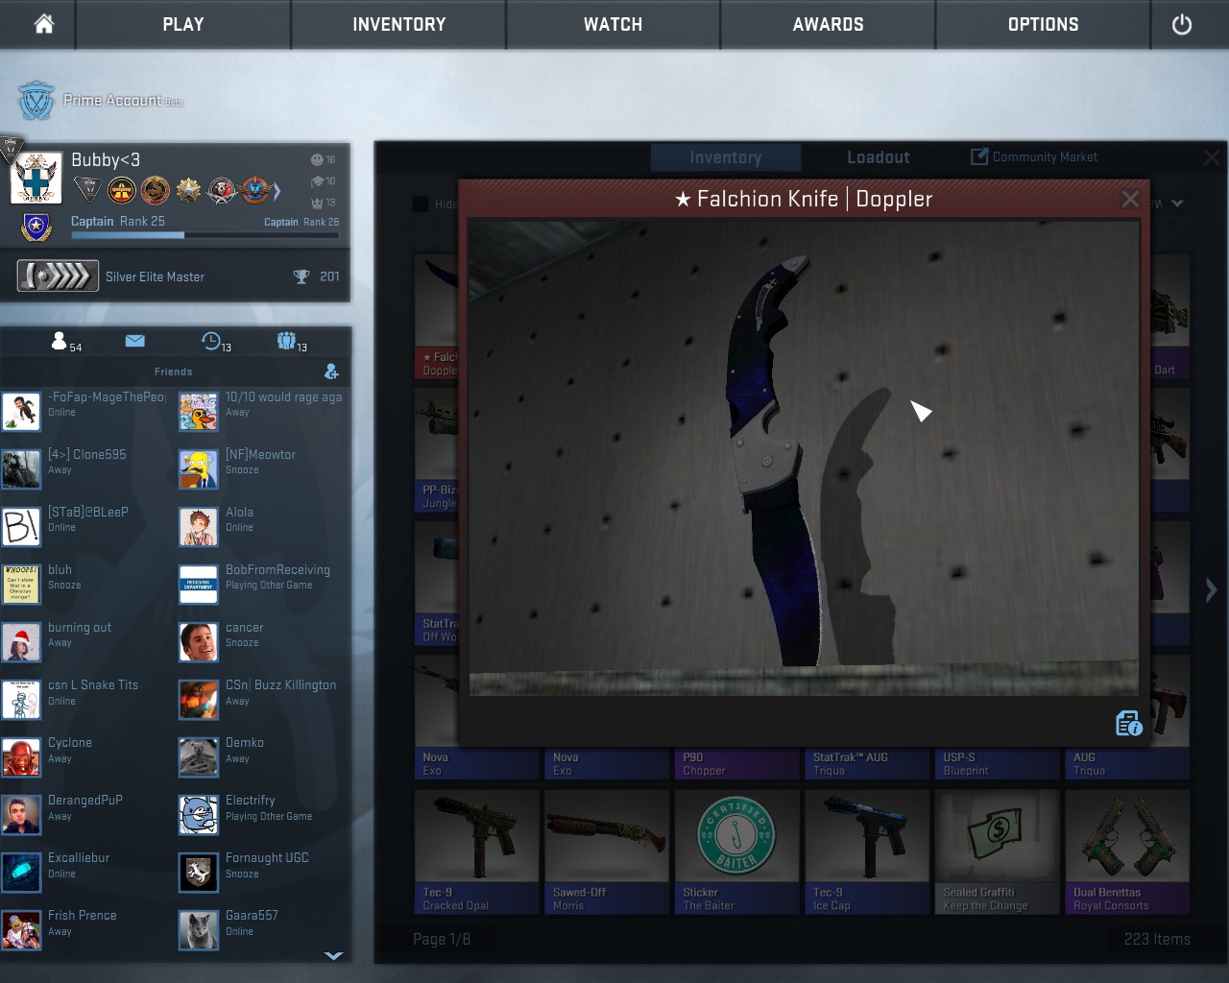Click -FoFap-MageThePeo avatar
Screen dimensions: 1229x983
pos(21,411)
